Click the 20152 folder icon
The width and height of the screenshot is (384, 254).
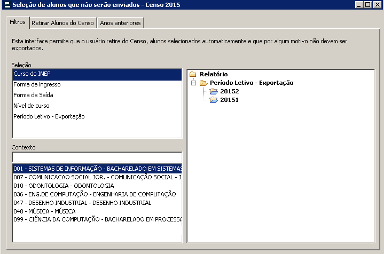point(214,91)
